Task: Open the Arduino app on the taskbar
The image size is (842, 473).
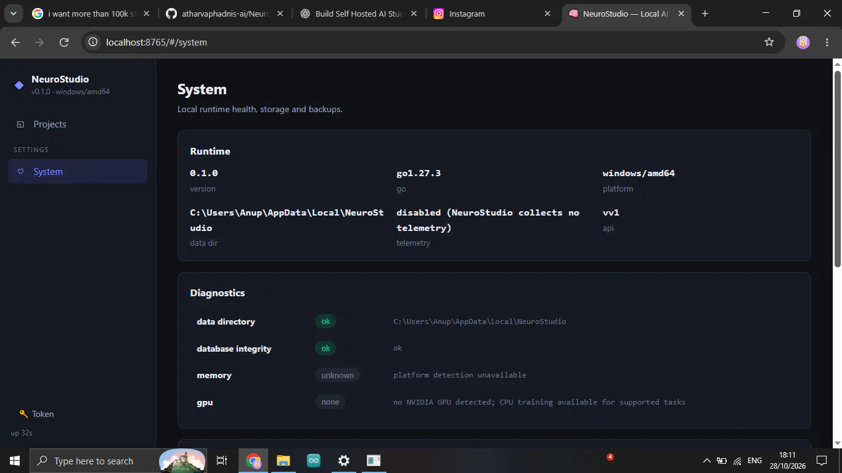Action: pyautogui.click(x=314, y=461)
